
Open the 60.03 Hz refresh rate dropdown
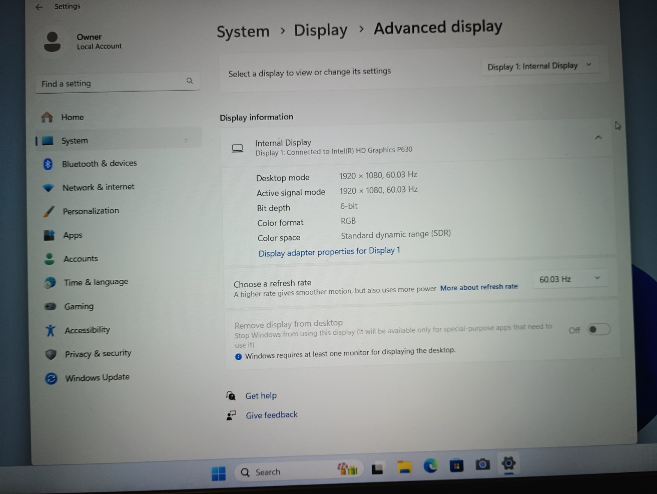click(570, 279)
